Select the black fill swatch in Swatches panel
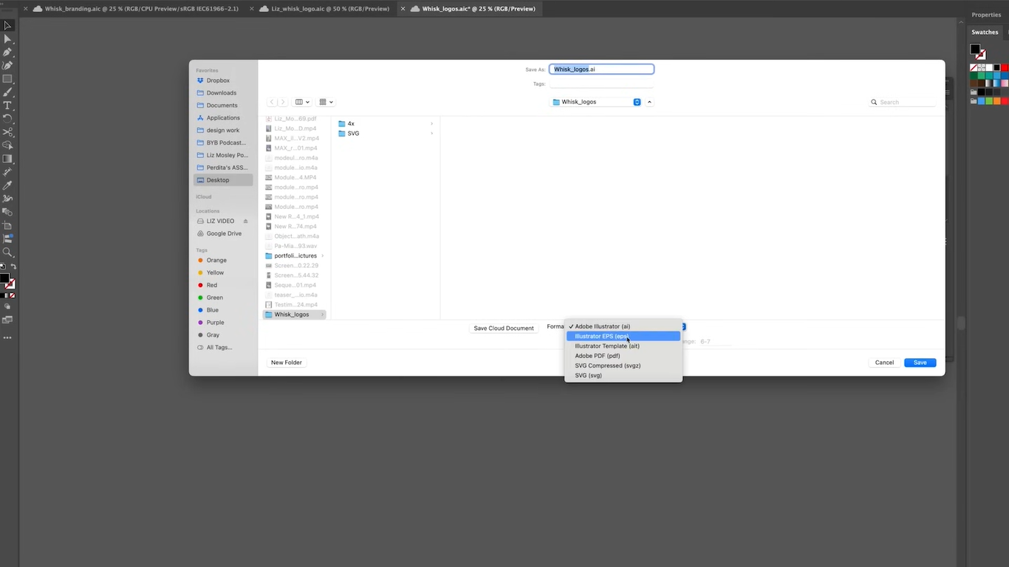1009x567 pixels. (x=976, y=49)
